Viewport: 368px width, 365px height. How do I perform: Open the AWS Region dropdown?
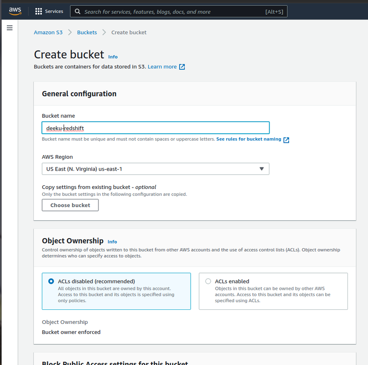coord(155,169)
